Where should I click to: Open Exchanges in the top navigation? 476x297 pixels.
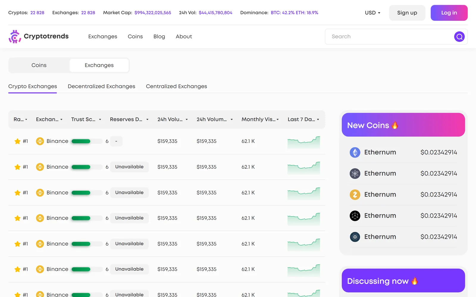point(103,37)
